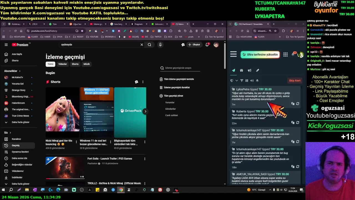Select the Streamlabs pencil tab
355x200 pixels.
(x=257, y=71)
